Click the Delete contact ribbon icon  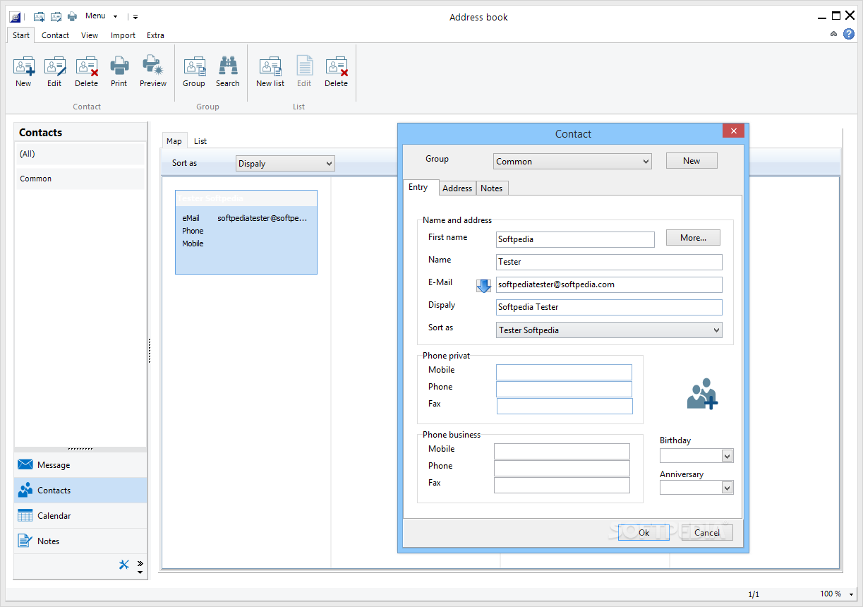pos(87,67)
